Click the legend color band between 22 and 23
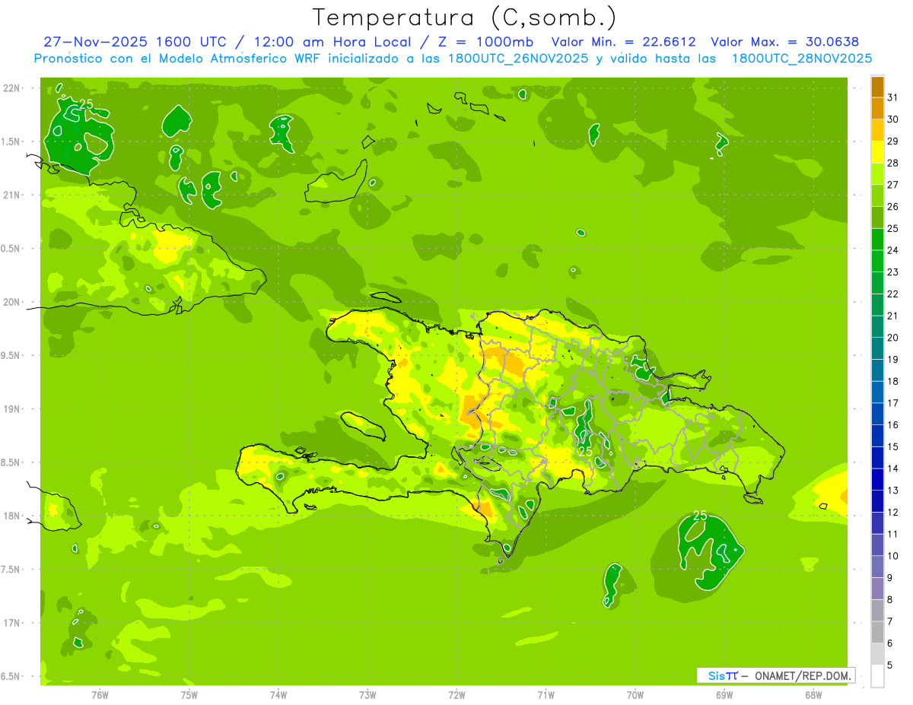The image size is (913, 705). click(x=877, y=283)
